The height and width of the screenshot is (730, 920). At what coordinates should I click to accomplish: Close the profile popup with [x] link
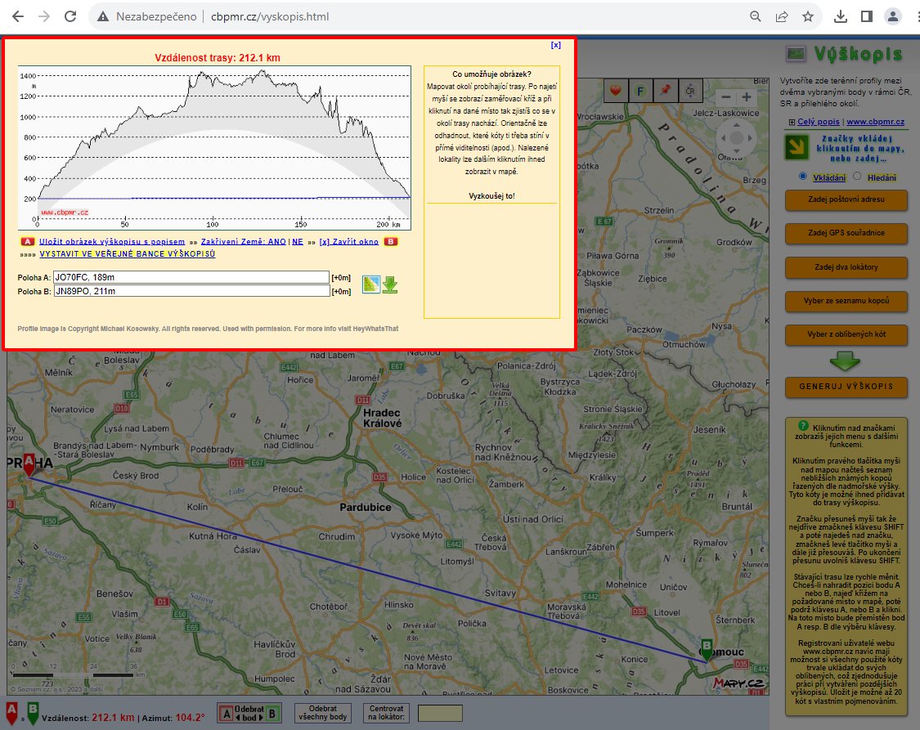point(556,46)
